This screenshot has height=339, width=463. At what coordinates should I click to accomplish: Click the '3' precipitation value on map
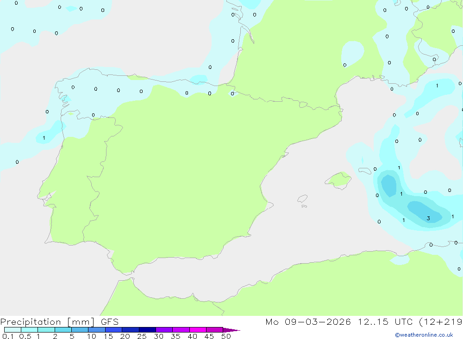428,218
